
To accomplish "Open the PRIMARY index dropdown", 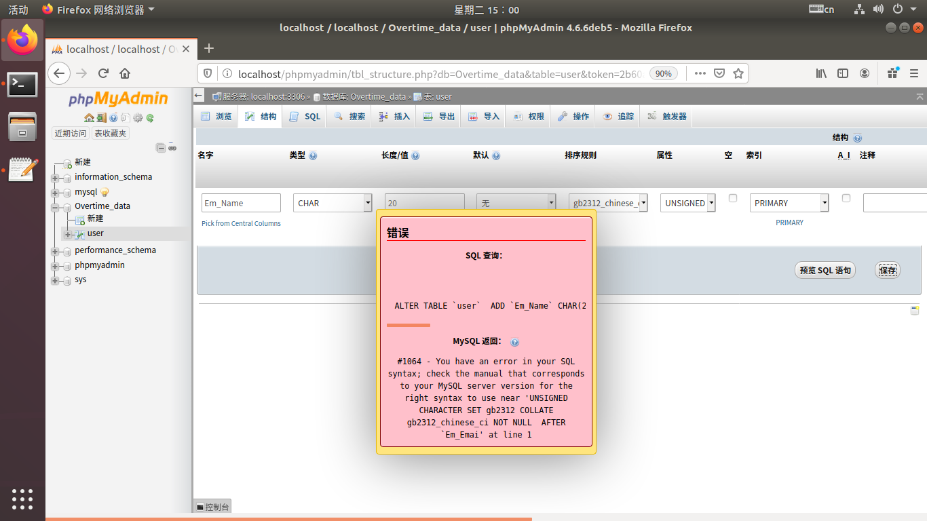I will click(x=789, y=203).
